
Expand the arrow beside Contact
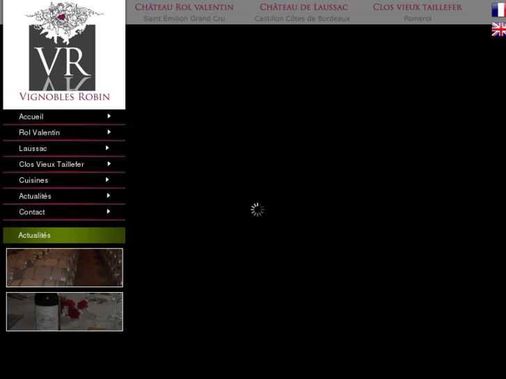pos(109,211)
